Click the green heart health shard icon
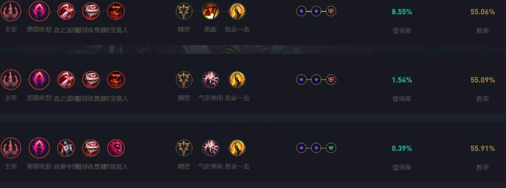This screenshot has width=506, height=188. 331,148
